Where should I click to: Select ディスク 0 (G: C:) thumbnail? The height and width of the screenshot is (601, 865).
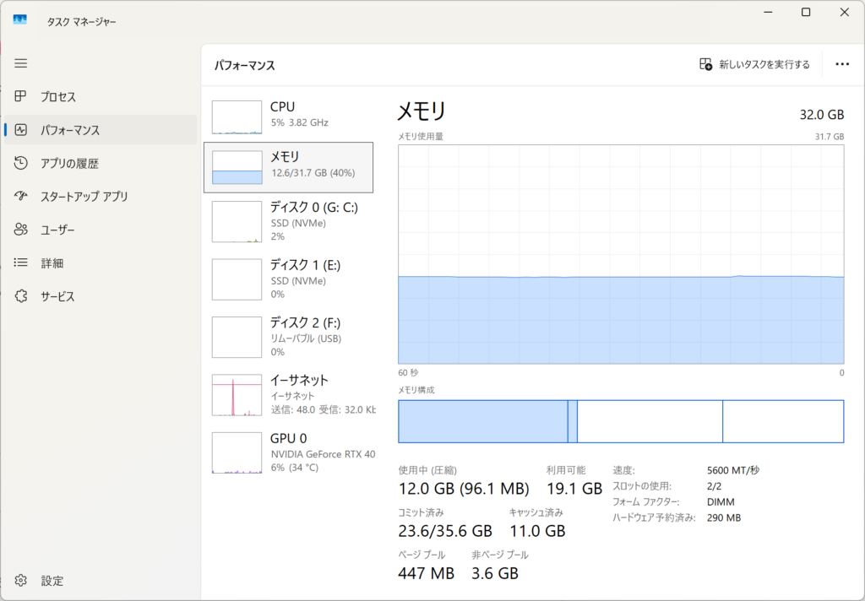(x=237, y=222)
